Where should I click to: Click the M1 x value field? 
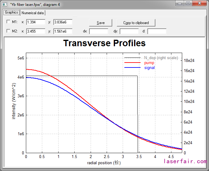click(36, 22)
